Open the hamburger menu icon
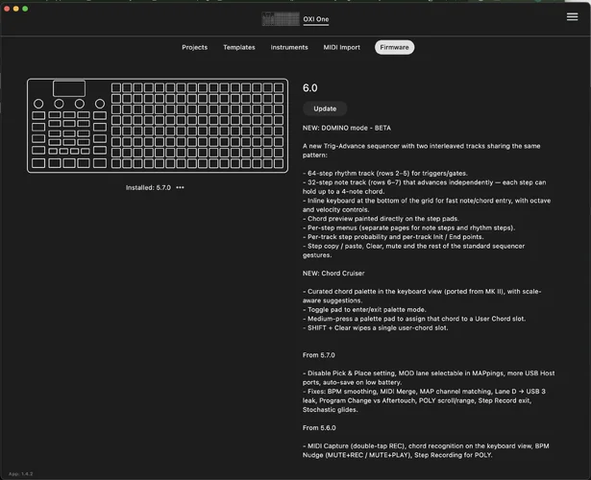591x480 pixels. pos(572,17)
